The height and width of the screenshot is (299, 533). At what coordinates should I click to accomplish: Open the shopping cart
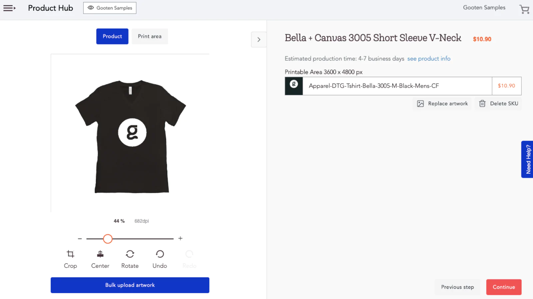coord(524,9)
